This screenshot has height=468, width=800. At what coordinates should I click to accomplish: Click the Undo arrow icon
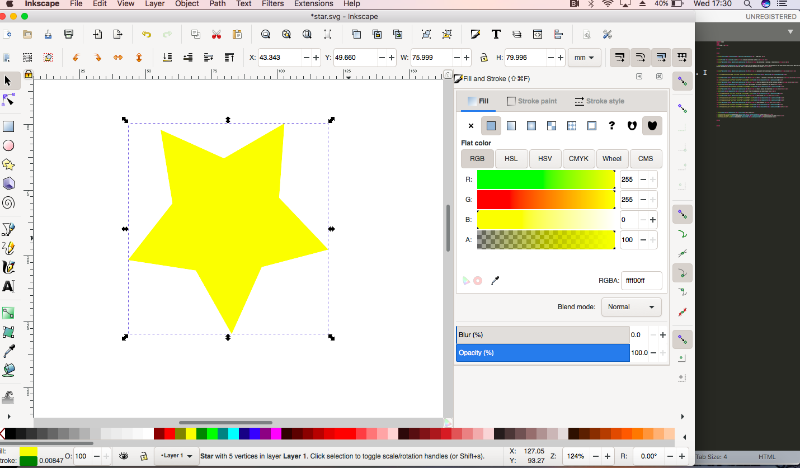click(x=146, y=34)
